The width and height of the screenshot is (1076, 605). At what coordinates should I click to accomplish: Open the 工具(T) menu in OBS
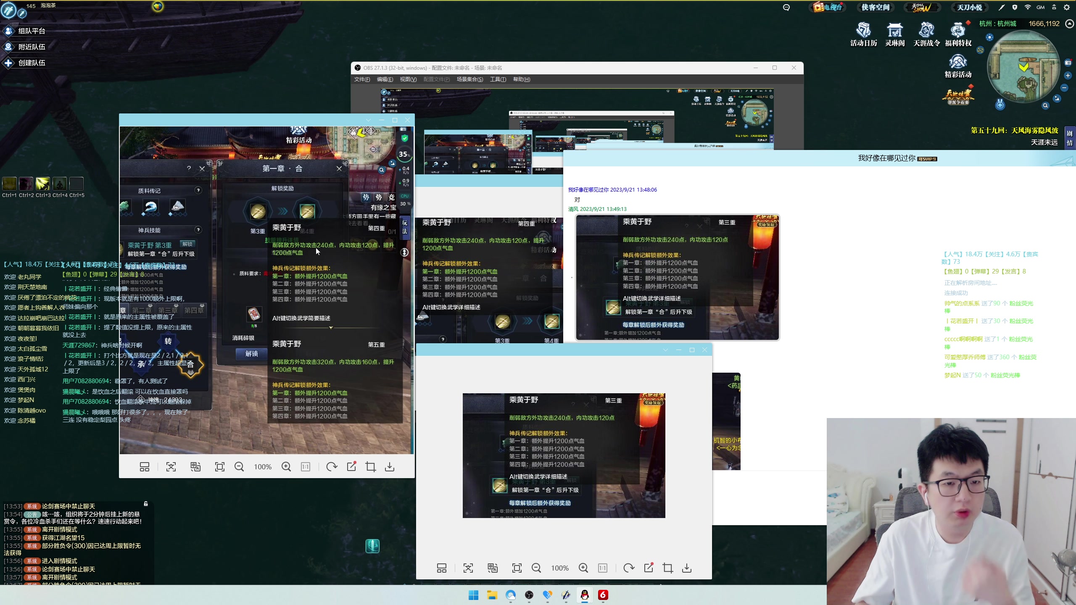pyautogui.click(x=498, y=79)
